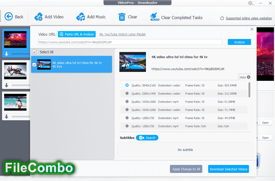Click download arrow under surfer thumbnail

pyautogui.click(x=6, y=117)
